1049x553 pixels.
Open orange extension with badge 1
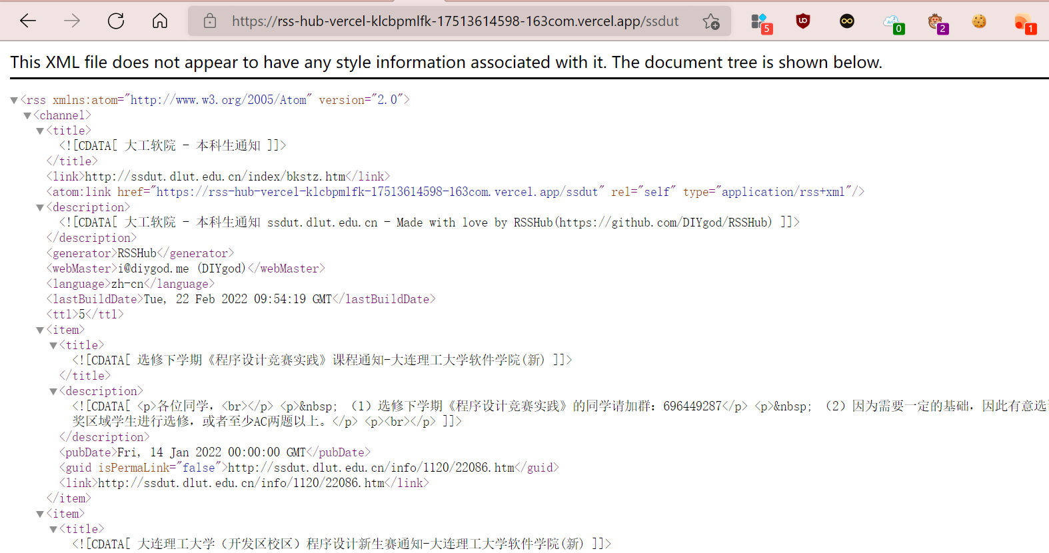(1024, 23)
